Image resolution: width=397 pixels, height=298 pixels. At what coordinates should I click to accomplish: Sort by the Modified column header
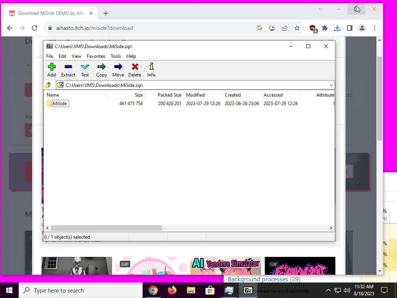[x=203, y=95]
